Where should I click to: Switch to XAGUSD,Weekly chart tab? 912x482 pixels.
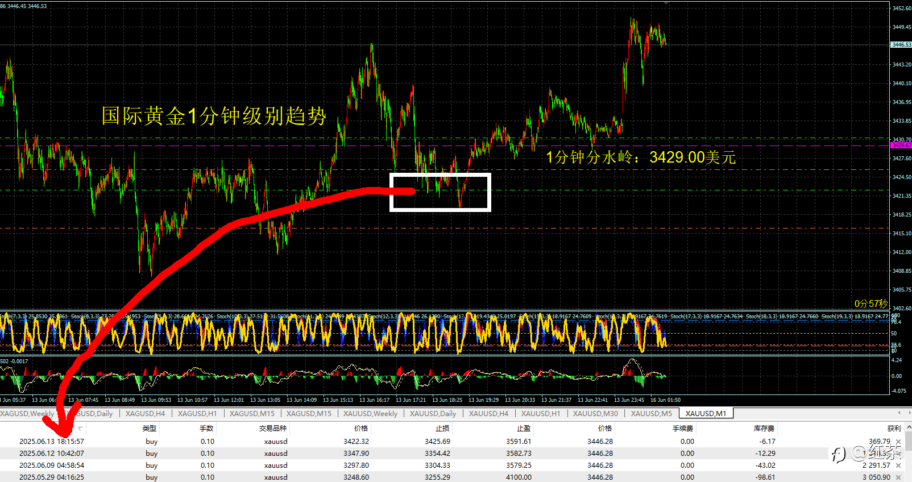(x=27, y=414)
